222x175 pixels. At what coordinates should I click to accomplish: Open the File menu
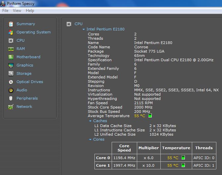click(5, 11)
